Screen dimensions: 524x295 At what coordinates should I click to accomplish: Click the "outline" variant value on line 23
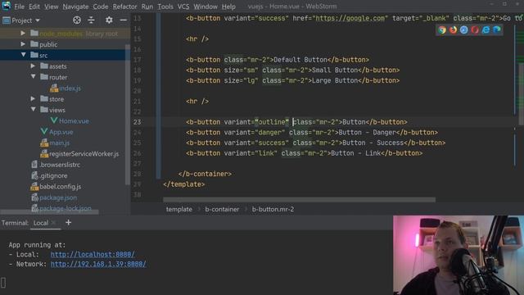272,122
